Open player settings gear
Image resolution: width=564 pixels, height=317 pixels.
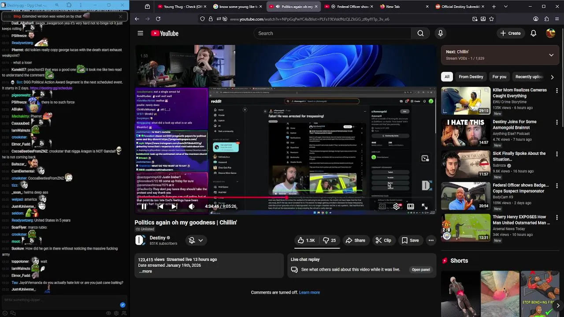coord(397,206)
